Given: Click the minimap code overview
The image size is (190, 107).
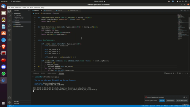Looking at the screenshot, I should click(183, 27).
